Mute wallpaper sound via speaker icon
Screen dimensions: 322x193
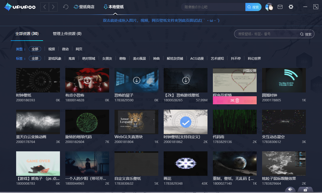[x=290, y=190]
